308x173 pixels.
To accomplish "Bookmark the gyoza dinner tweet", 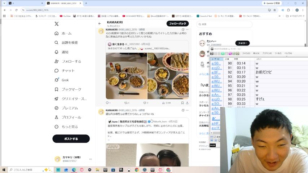I will [182, 103].
